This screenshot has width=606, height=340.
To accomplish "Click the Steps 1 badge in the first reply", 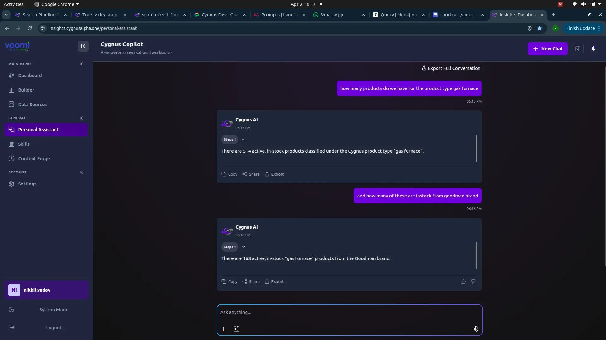I will pyautogui.click(x=229, y=139).
